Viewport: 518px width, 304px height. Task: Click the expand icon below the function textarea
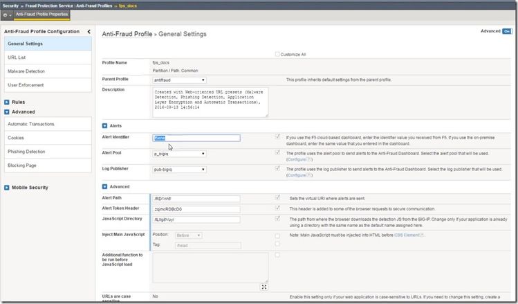tap(264, 287)
